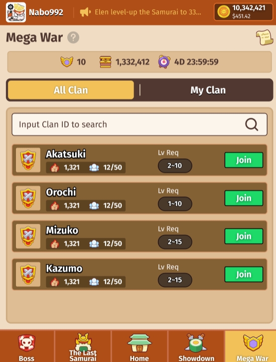Open the scroll rules icon
This screenshot has width=276, height=362.
pos(265,37)
